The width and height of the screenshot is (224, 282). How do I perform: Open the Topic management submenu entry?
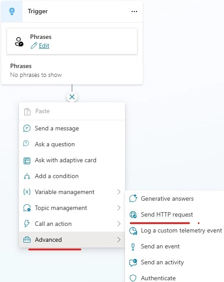(72, 208)
